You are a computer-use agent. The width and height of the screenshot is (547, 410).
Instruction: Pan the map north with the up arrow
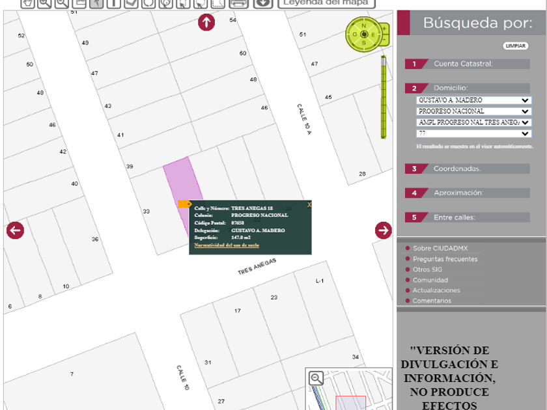pos(206,23)
